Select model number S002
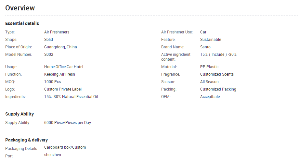Image resolution: width=298 pixels, height=160 pixels. coord(49,55)
